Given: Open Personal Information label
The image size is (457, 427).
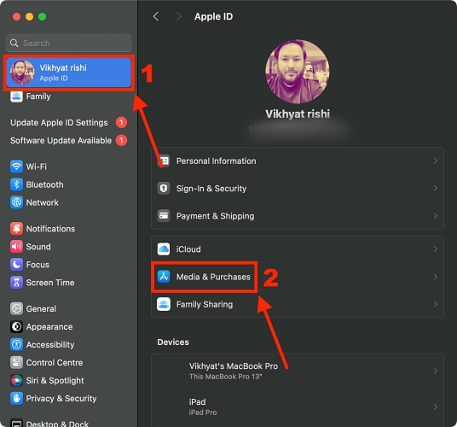Looking at the screenshot, I should click(217, 161).
